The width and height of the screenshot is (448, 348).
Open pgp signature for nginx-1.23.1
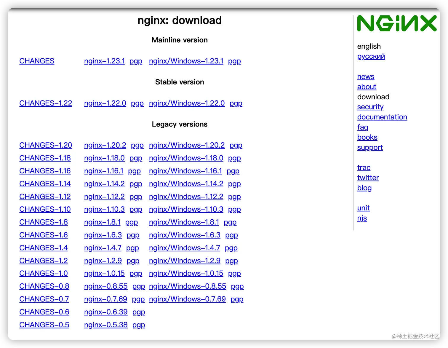(x=136, y=61)
